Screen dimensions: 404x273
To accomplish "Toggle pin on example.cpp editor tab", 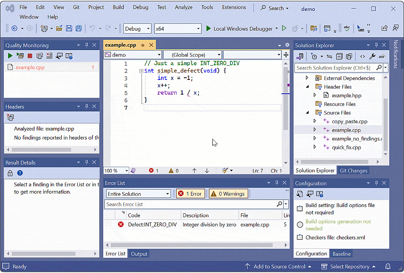I will (x=143, y=45).
